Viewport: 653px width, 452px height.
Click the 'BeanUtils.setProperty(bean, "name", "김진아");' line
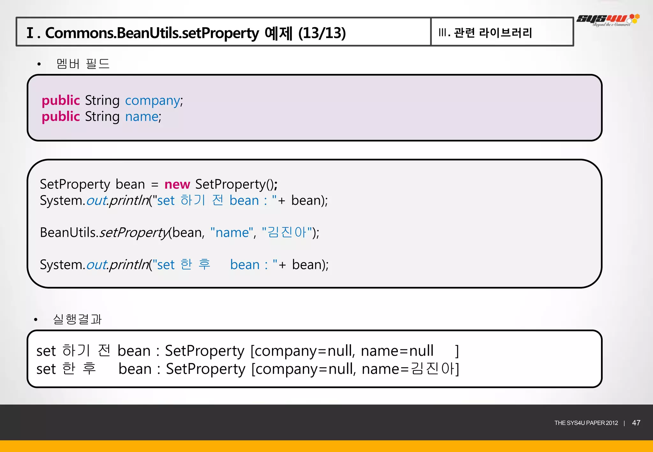click(x=180, y=233)
